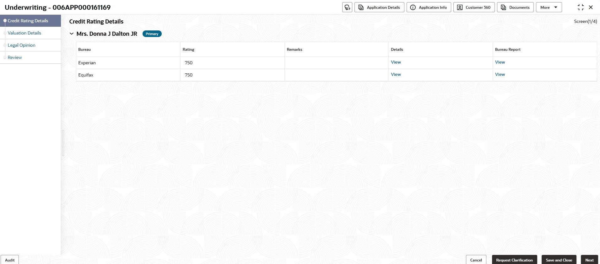Click the Equifax bureau cell

(x=128, y=75)
